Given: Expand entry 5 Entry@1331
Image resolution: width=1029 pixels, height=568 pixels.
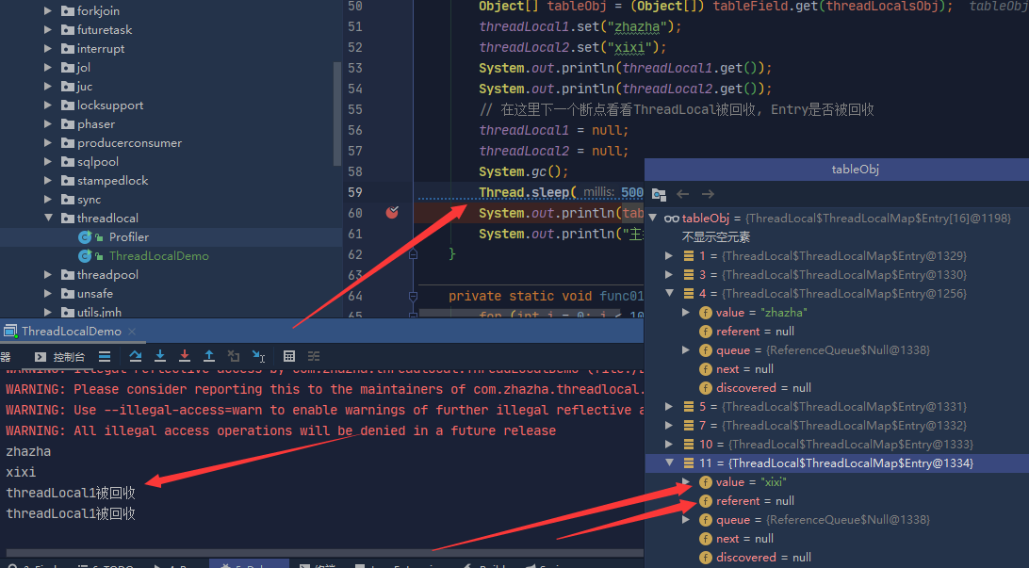Looking at the screenshot, I should [669, 407].
